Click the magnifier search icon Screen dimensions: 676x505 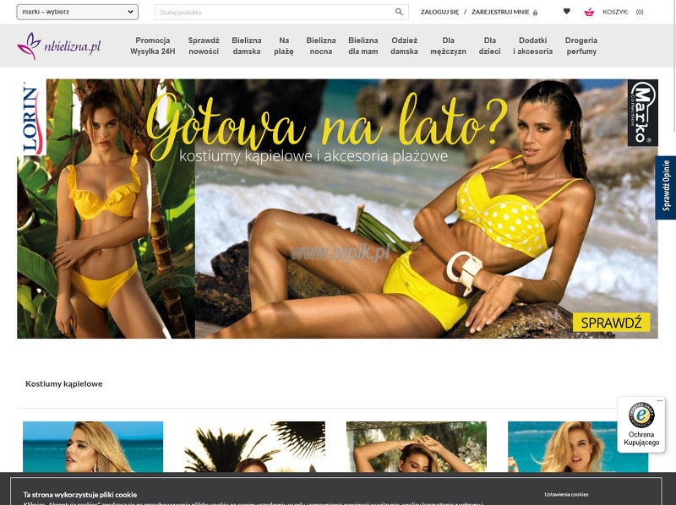pyautogui.click(x=399, y=12)
